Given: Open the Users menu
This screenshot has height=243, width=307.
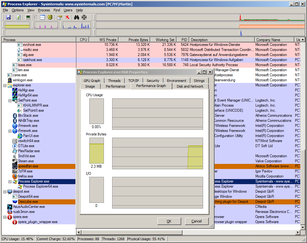Looking at the screenshot, I should (x=68, y=10).
